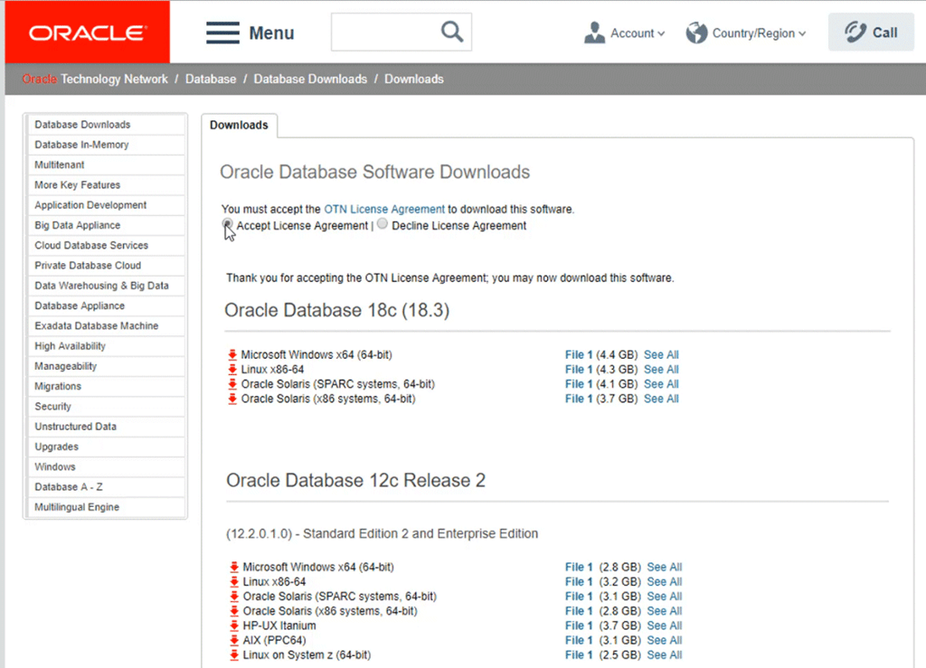Click the Account person icon
The height and width of the screenshot is (668, 926).
(x=594, y=33)
